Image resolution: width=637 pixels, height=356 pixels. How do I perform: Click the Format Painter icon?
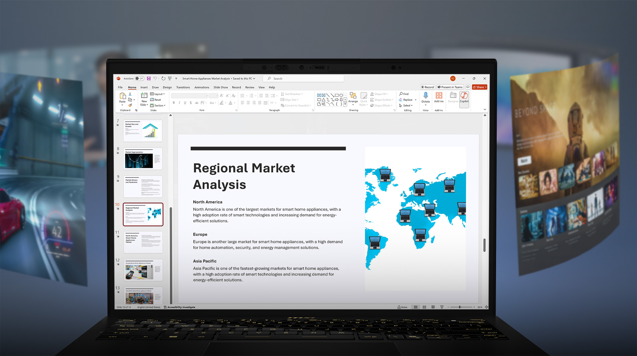point(130,105)
